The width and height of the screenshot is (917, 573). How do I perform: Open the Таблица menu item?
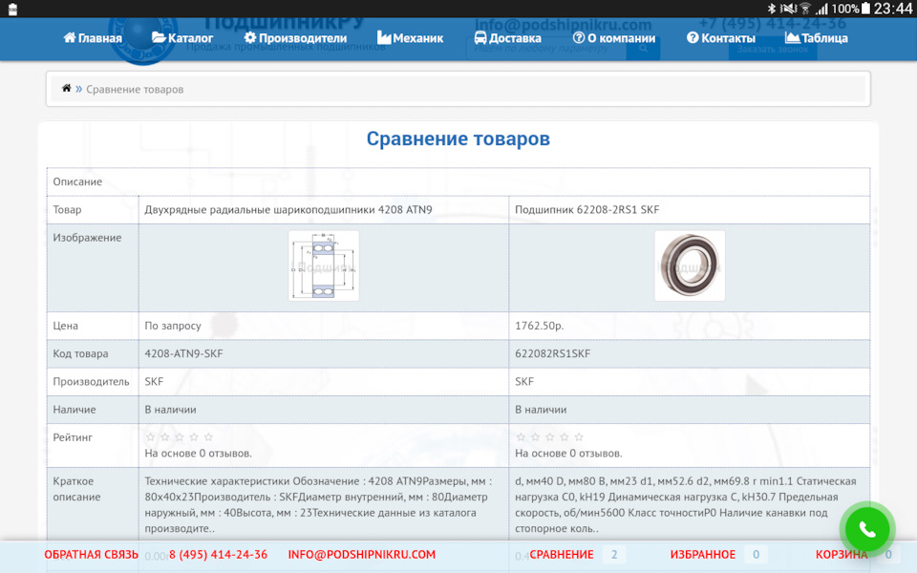coord(816,38)
